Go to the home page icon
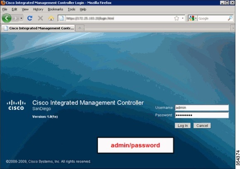 click(x=51, y=18)
